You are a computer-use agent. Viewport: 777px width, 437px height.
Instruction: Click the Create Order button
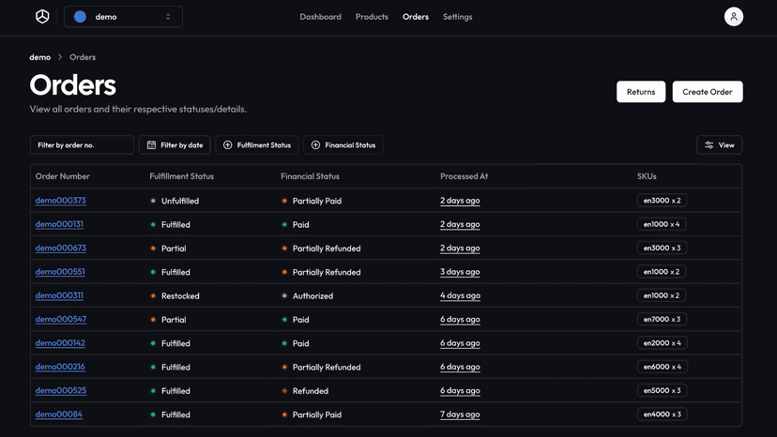click(708, 92)
